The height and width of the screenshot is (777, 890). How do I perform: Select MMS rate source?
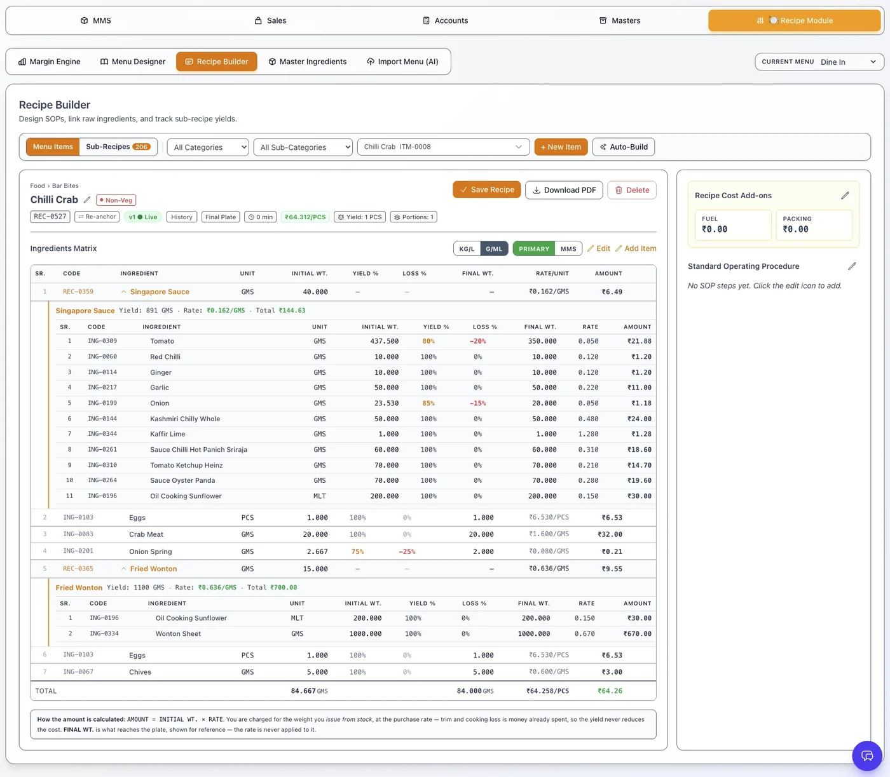click(568, 249)
